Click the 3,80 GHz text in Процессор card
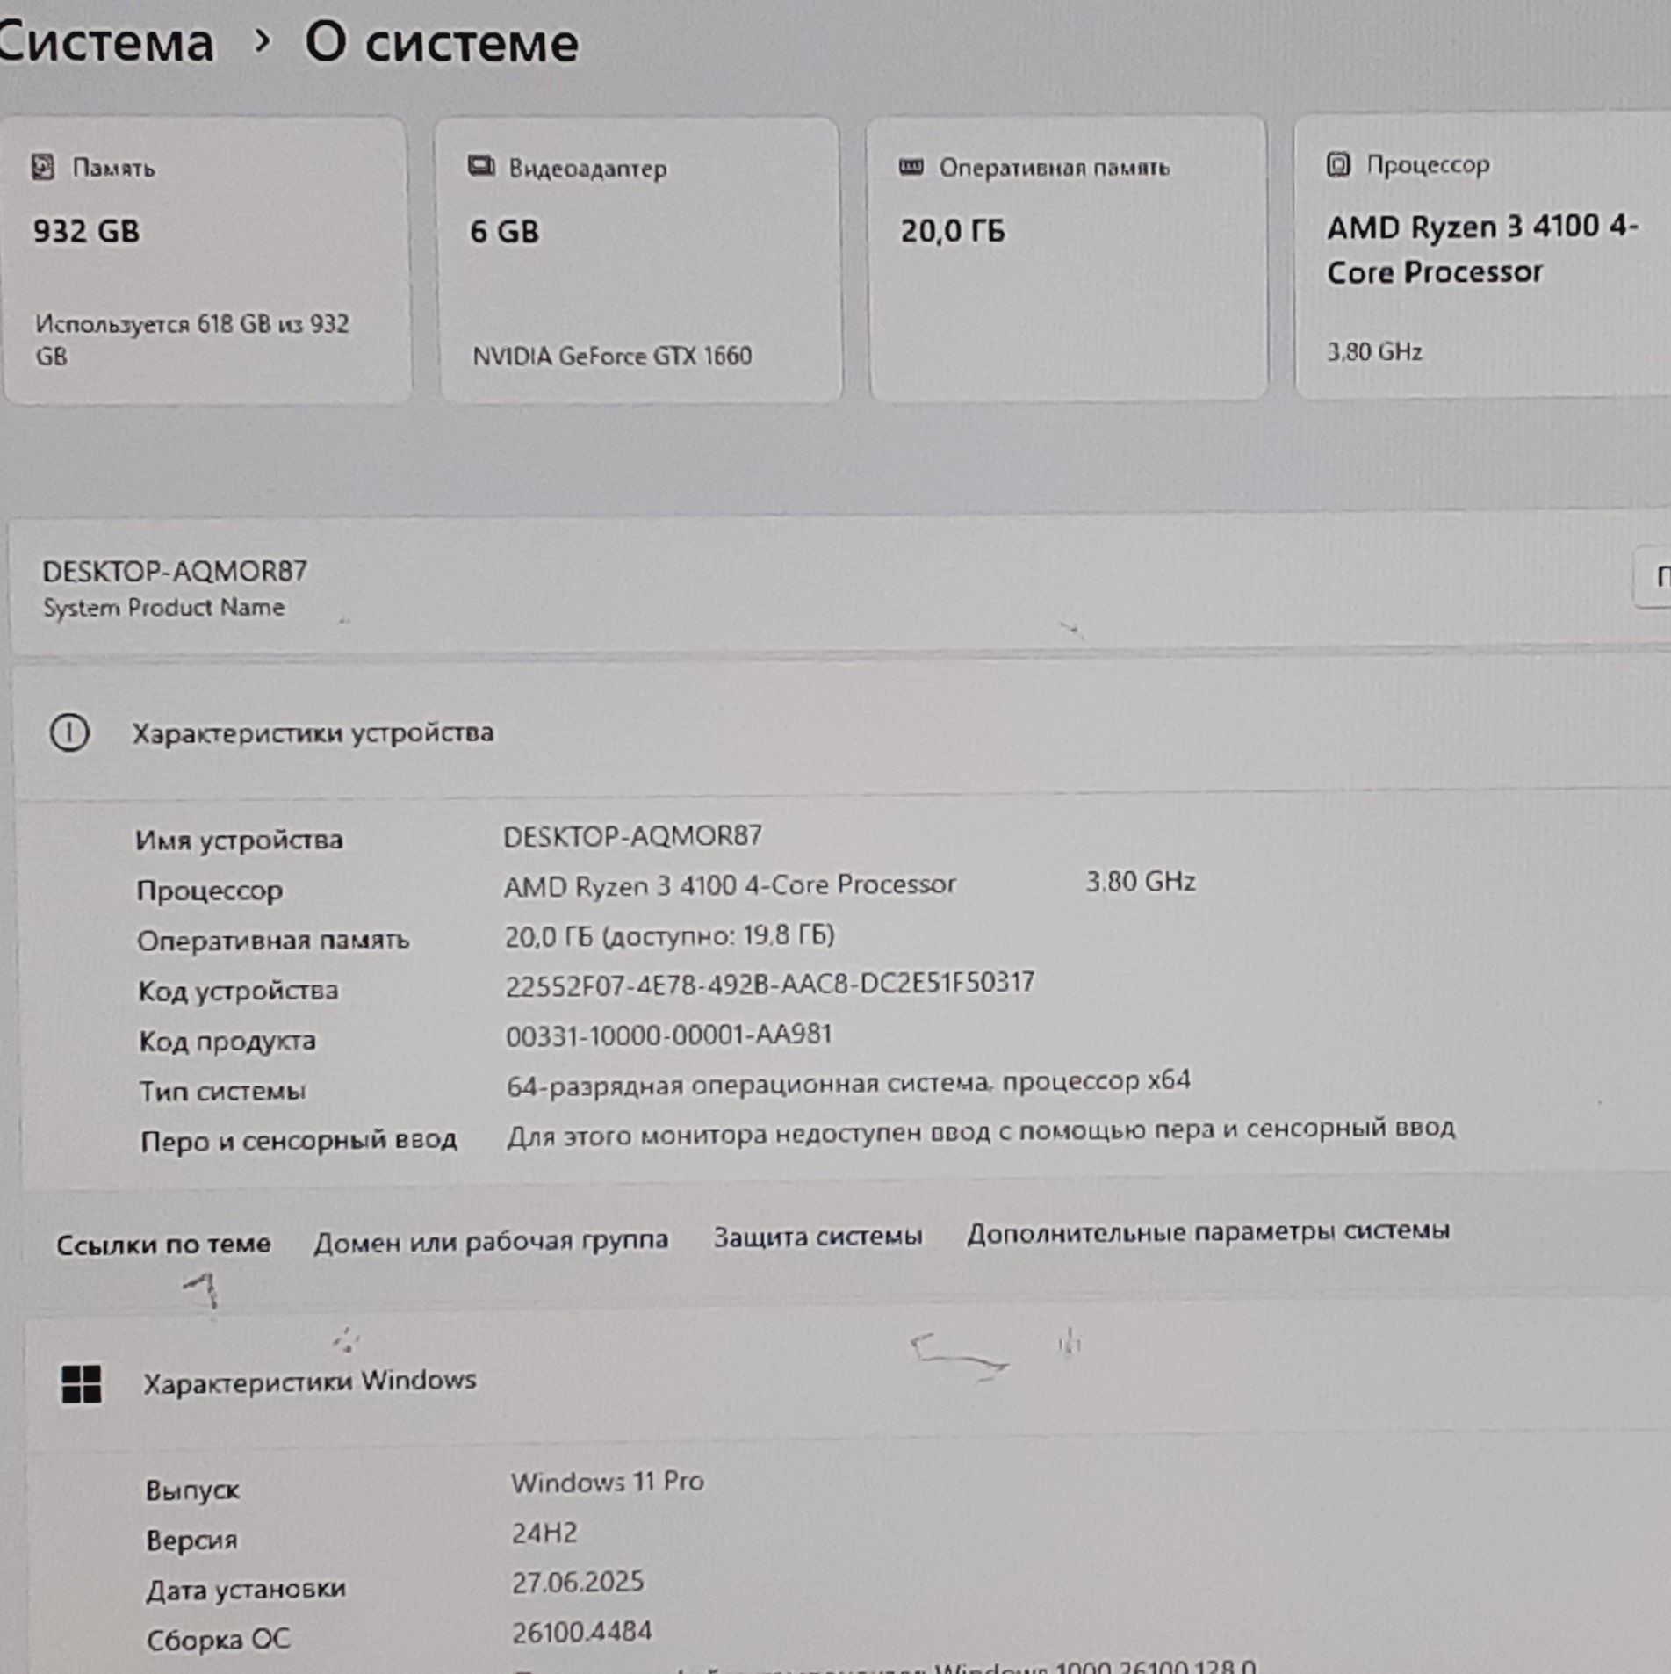The width and height of the screenshot is (1671, 1674). (1374, 351)
